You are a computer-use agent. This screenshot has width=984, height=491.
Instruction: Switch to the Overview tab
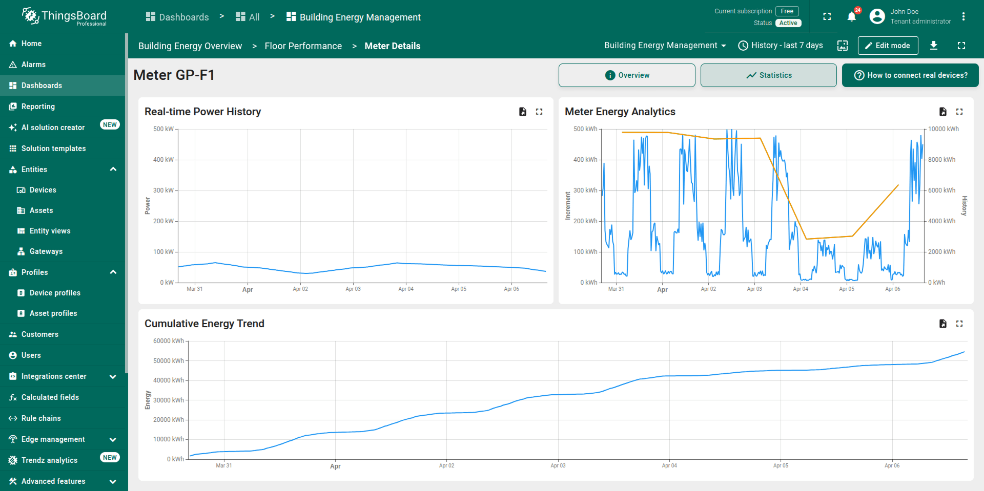click(x=626, y=75)
